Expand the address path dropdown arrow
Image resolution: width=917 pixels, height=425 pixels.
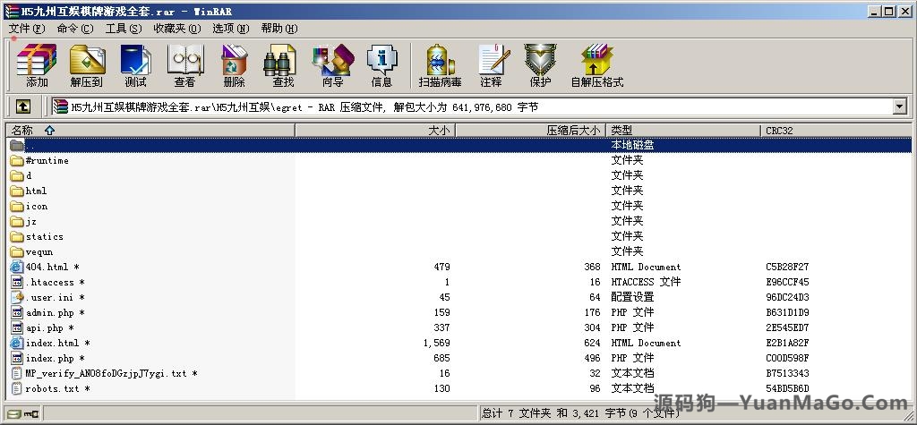(899, 106)
